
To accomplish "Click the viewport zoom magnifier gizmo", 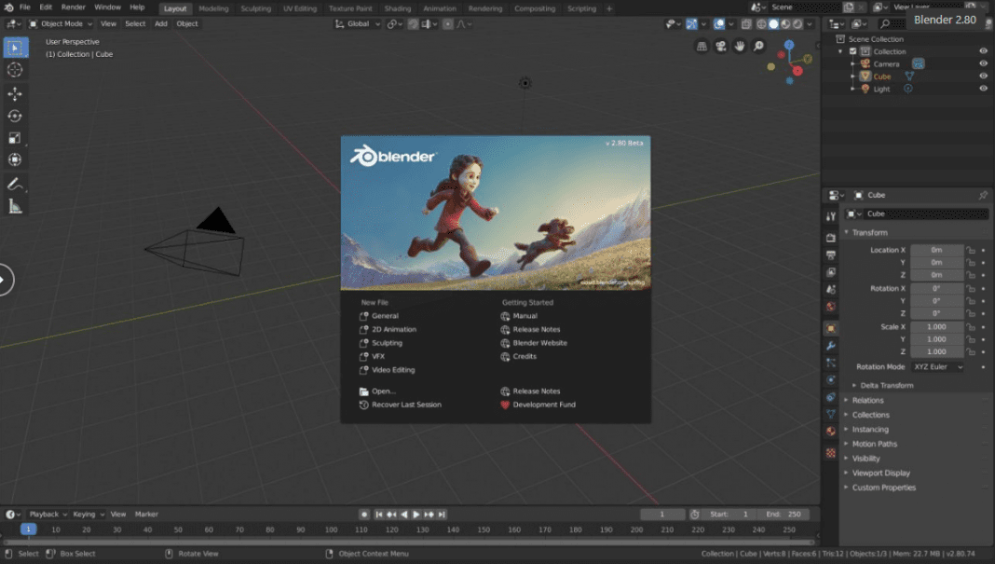I will (757, 45).
